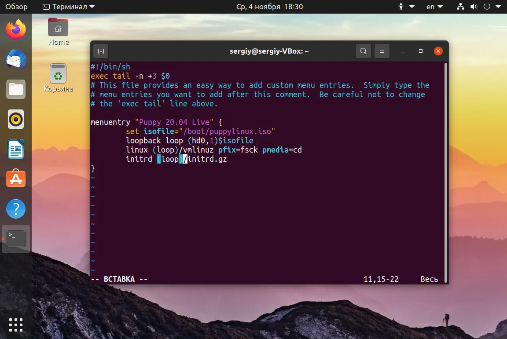Open the Home desktop folder icon

[x=58, y=32]
